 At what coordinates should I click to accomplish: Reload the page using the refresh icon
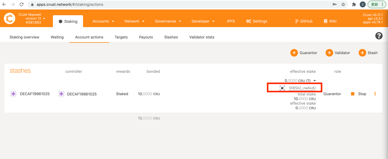[21, 5]
